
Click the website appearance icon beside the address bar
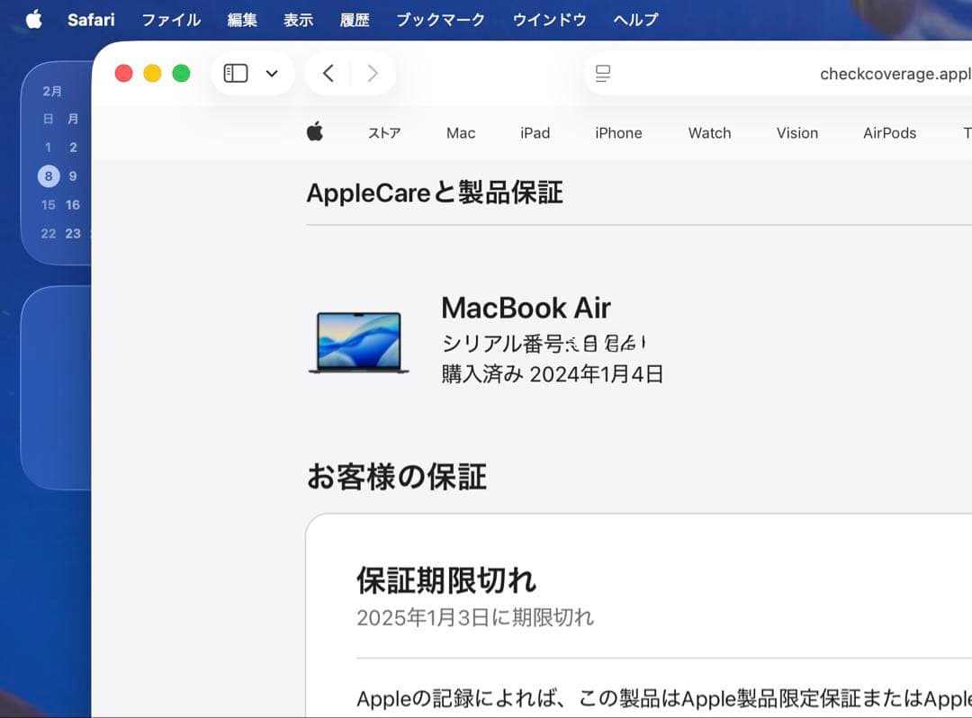(603, 73)
